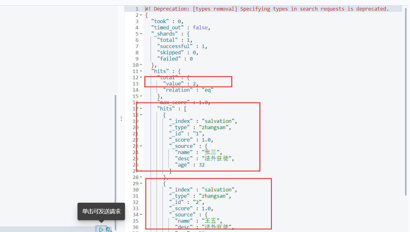Image resolution: width=410 pixels, height=232 pixels.
Task: Click "_score" : 1.0 on line 22
Action: click(191, 140)
